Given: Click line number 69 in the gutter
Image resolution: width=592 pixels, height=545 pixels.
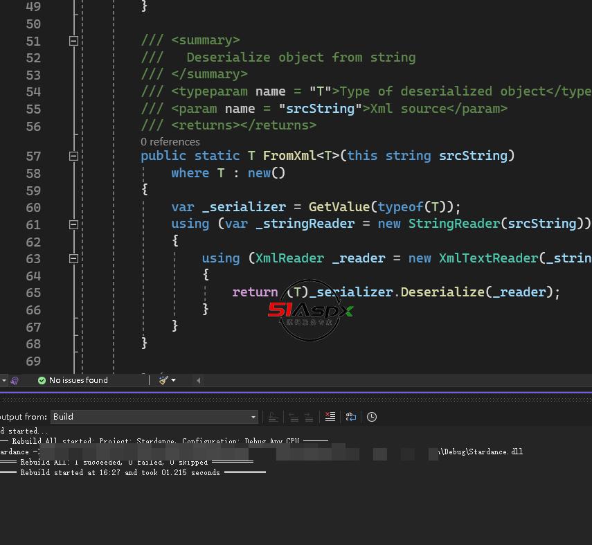Looking at the screenshot, I should click(x=33, y=361).
